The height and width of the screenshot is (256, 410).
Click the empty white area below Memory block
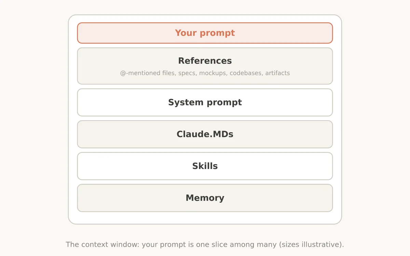point(205,218)
